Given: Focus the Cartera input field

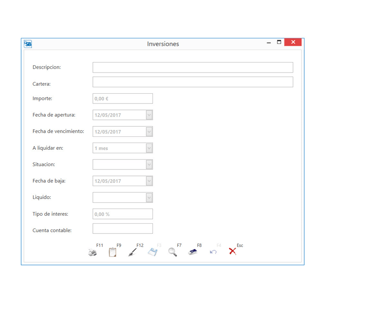Looking at the screenshot, I should (193, 82).
